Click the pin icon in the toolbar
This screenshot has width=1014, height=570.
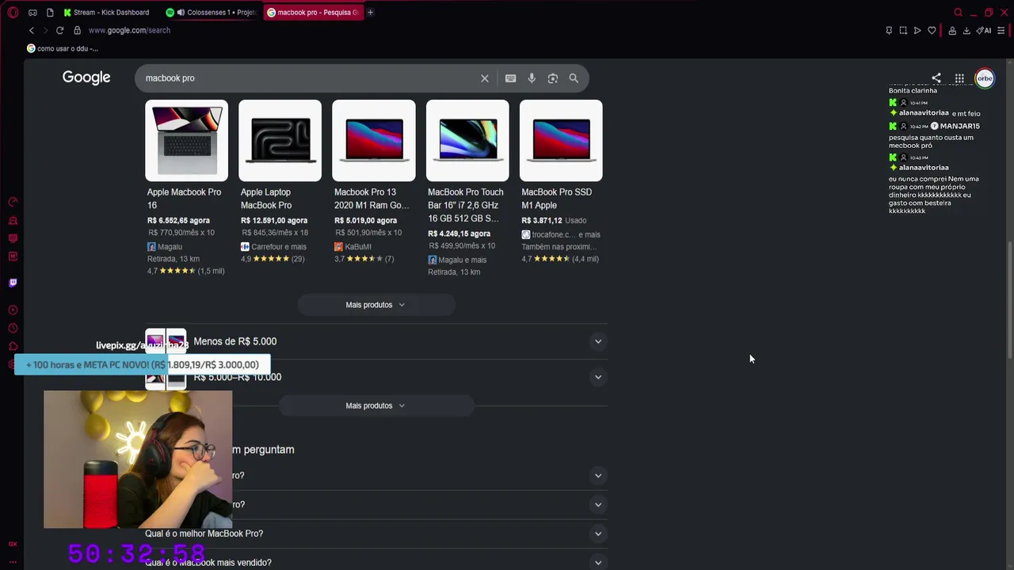889,30
